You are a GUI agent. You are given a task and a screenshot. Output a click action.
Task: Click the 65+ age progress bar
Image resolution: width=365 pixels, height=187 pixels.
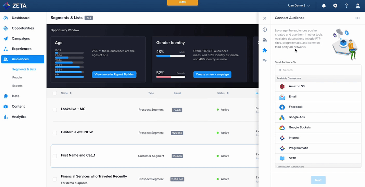click(x=69, y=77)
